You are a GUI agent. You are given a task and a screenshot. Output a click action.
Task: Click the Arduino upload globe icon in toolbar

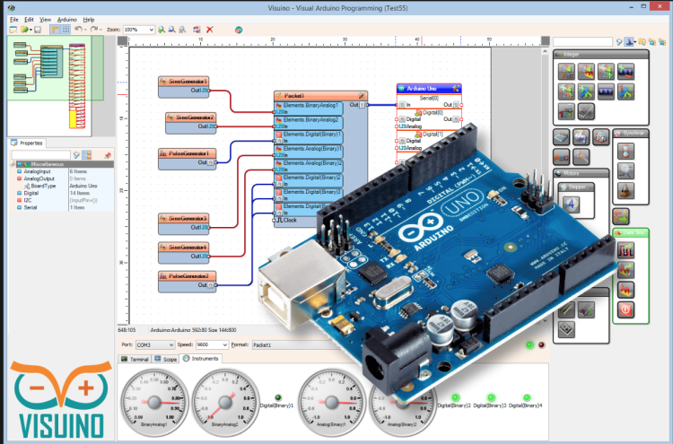click(x=240, y=30)
